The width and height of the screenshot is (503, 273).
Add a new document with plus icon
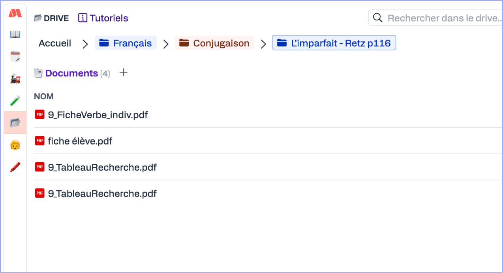124,72
